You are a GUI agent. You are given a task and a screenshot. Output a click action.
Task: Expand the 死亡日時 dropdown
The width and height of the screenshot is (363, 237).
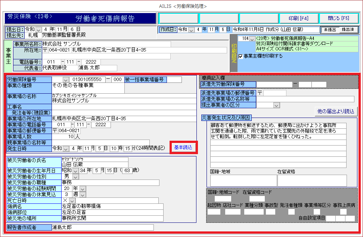point(72,200)
